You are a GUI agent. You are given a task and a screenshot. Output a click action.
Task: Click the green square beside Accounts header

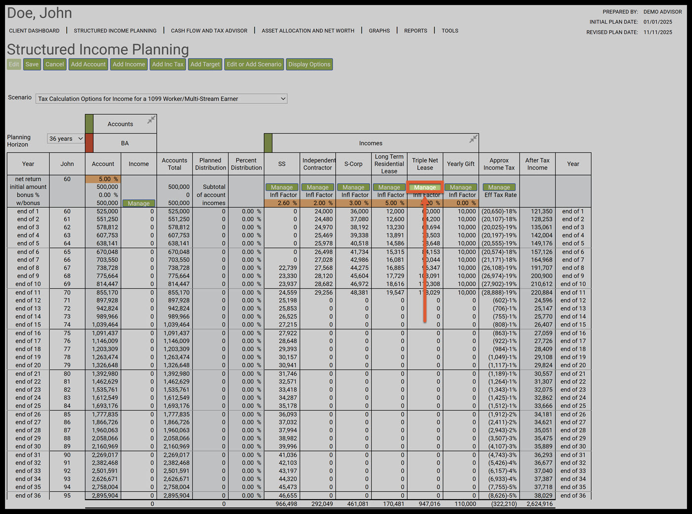(89, 124)
